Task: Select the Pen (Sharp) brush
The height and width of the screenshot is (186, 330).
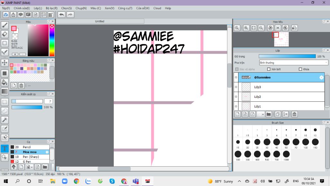Action: click(30, 157)
